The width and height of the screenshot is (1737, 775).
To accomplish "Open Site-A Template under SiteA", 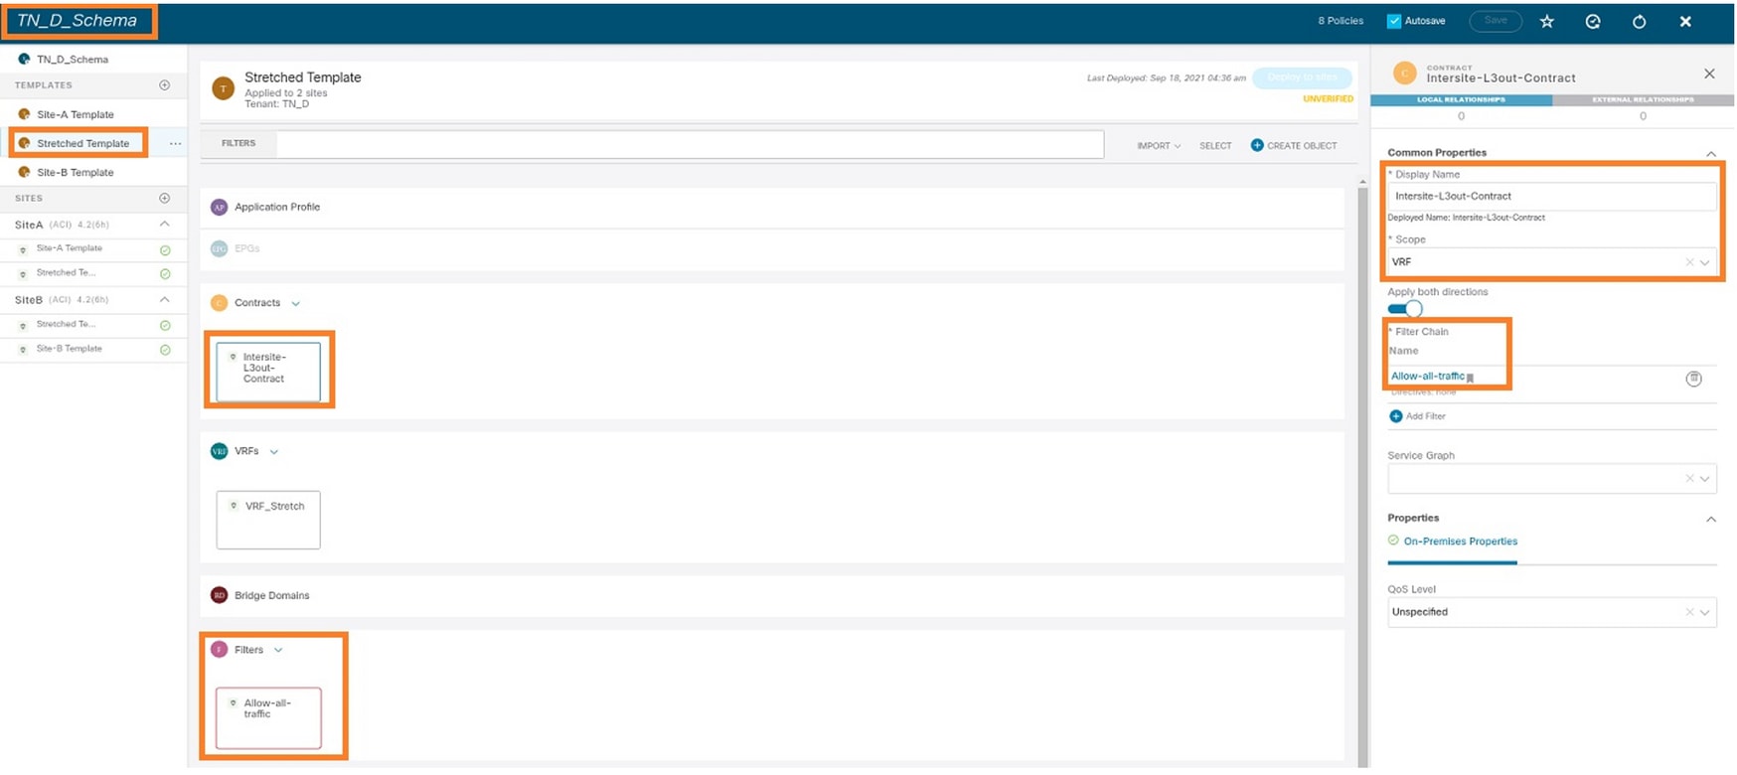I will click(x=69, y=248).
